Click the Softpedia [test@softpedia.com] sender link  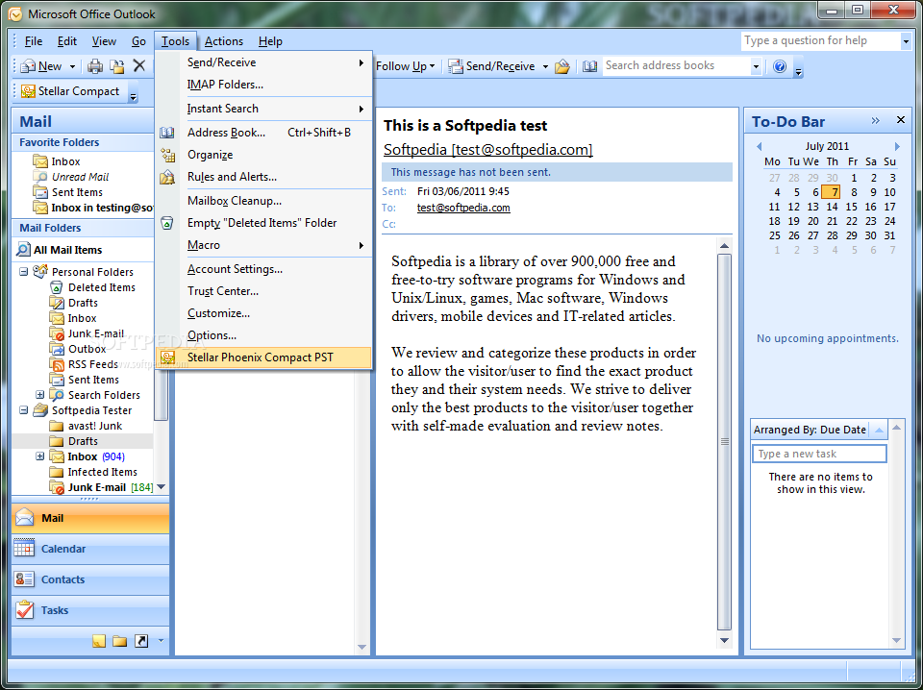(488, 149)
